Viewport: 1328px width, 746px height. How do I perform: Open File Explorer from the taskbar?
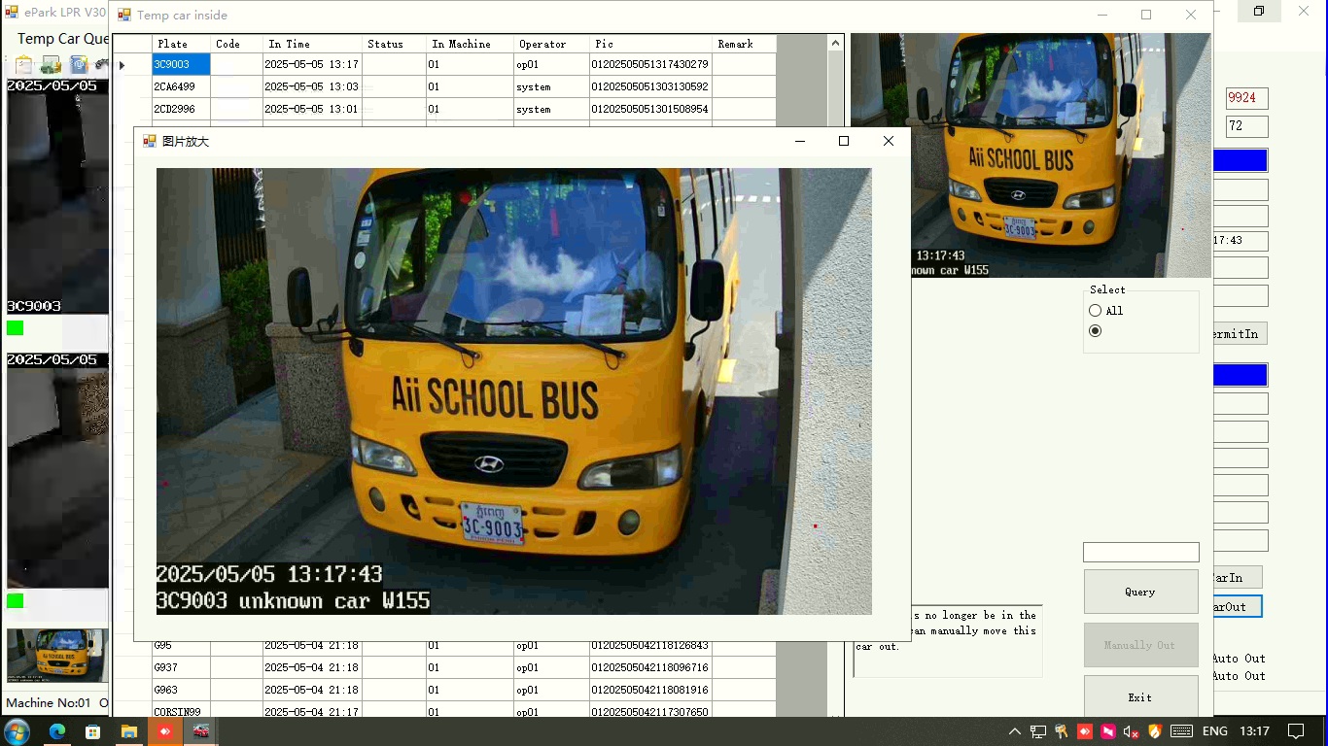[x=128, y=731]
